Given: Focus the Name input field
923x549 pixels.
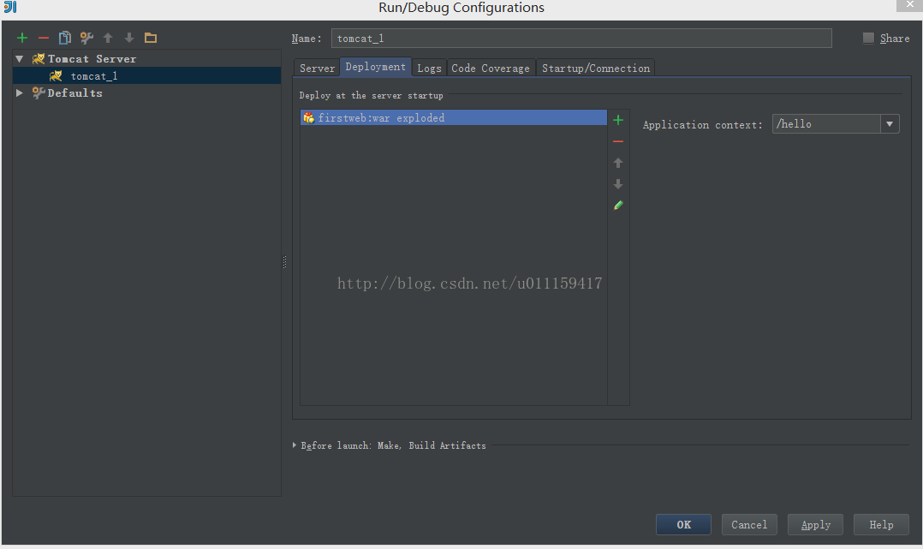Looking at the screenshot, I should 581,39.
